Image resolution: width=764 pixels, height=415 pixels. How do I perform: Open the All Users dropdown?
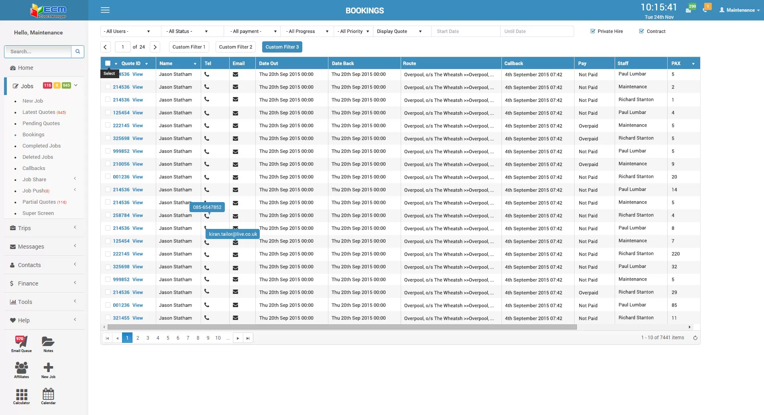[x=126, y=31]
